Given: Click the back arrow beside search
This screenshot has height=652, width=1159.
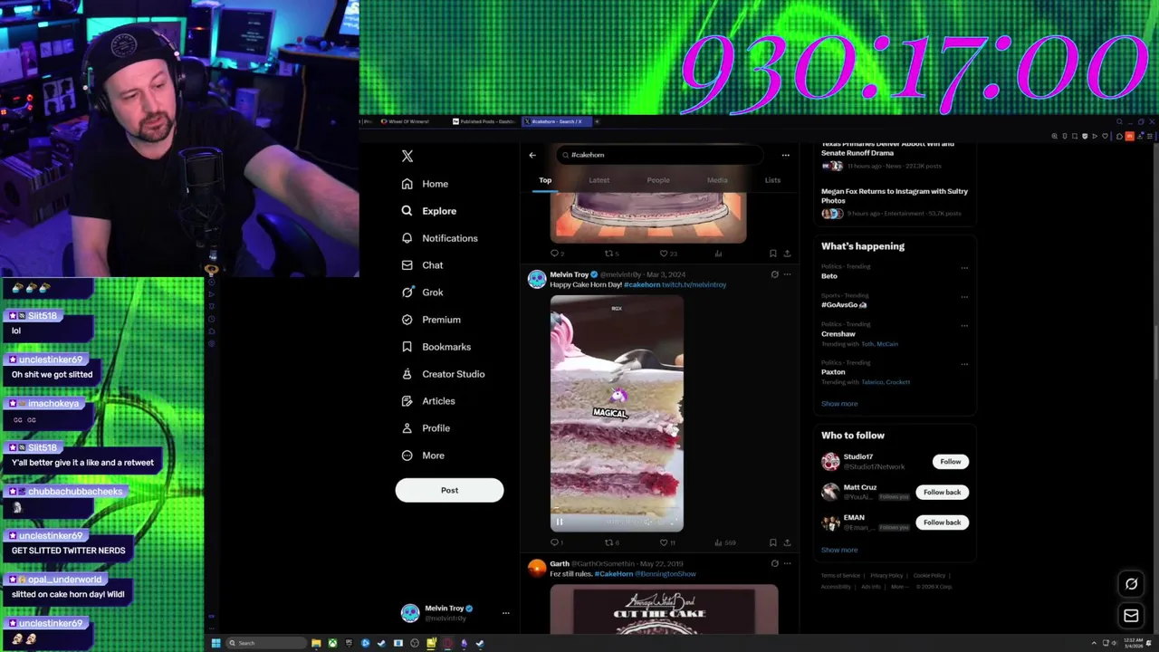Looking at the screenshot, I should click(x=532, y=155).
